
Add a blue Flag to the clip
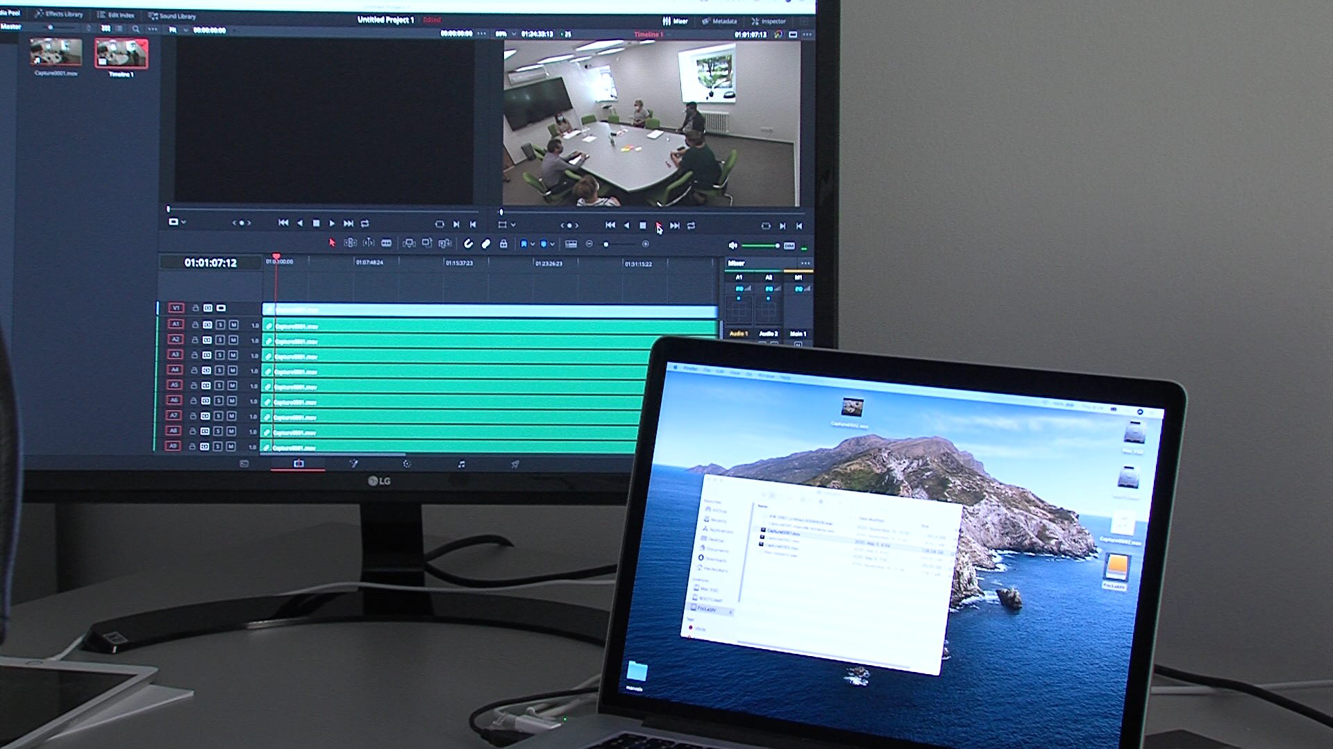[523, 243]
